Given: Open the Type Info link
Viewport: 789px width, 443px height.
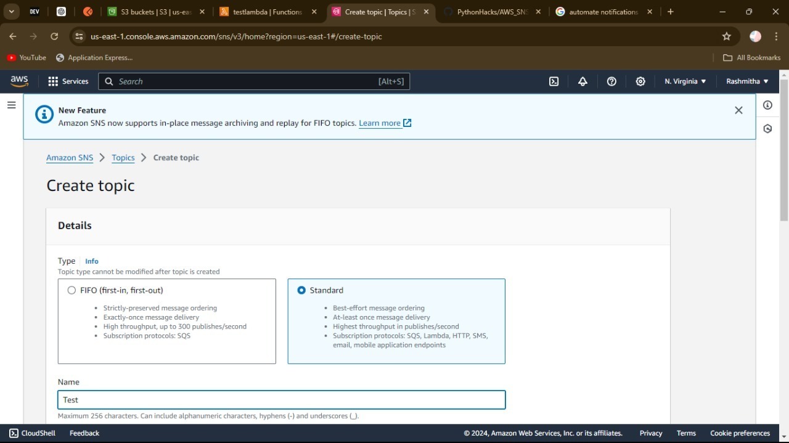Looking at the screenshot, I should (92, 261).
